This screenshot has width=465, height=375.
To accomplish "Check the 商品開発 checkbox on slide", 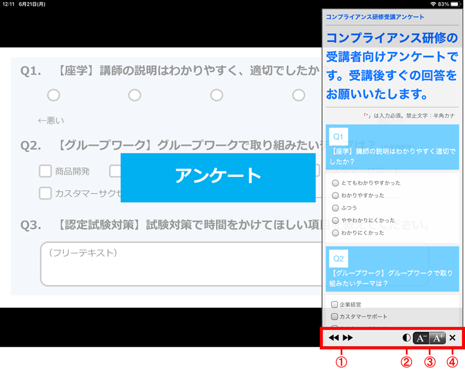I will pyautogui.click(x=45, y=171).
